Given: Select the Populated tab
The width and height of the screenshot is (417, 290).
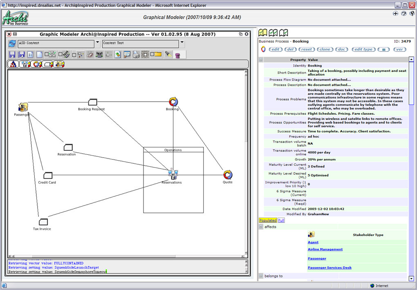Looking at the screenshot, I should pos(268,220).
